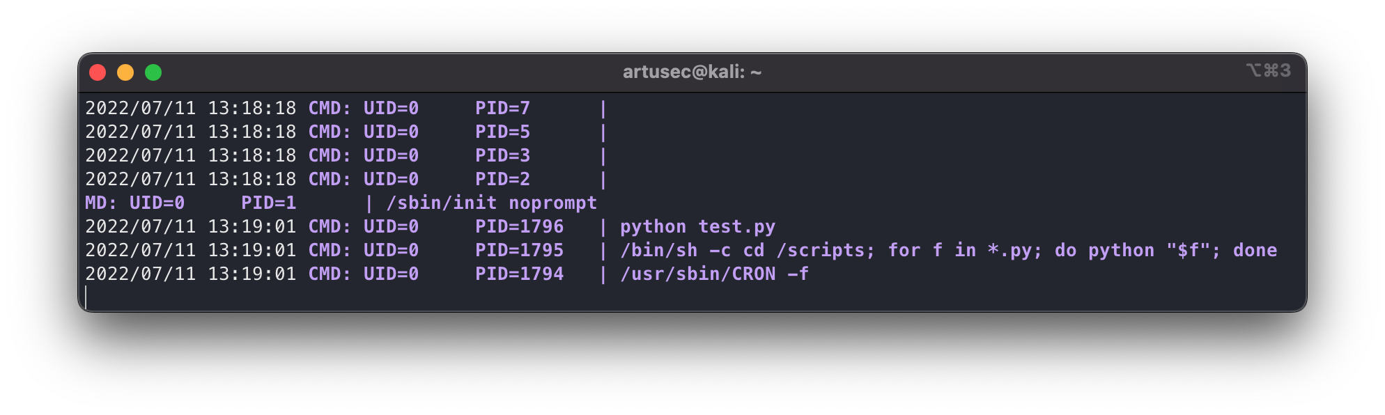1385x415 pixels.
Task: Click the '/sbin/init noprompt' text
Action: coord(491,203)
